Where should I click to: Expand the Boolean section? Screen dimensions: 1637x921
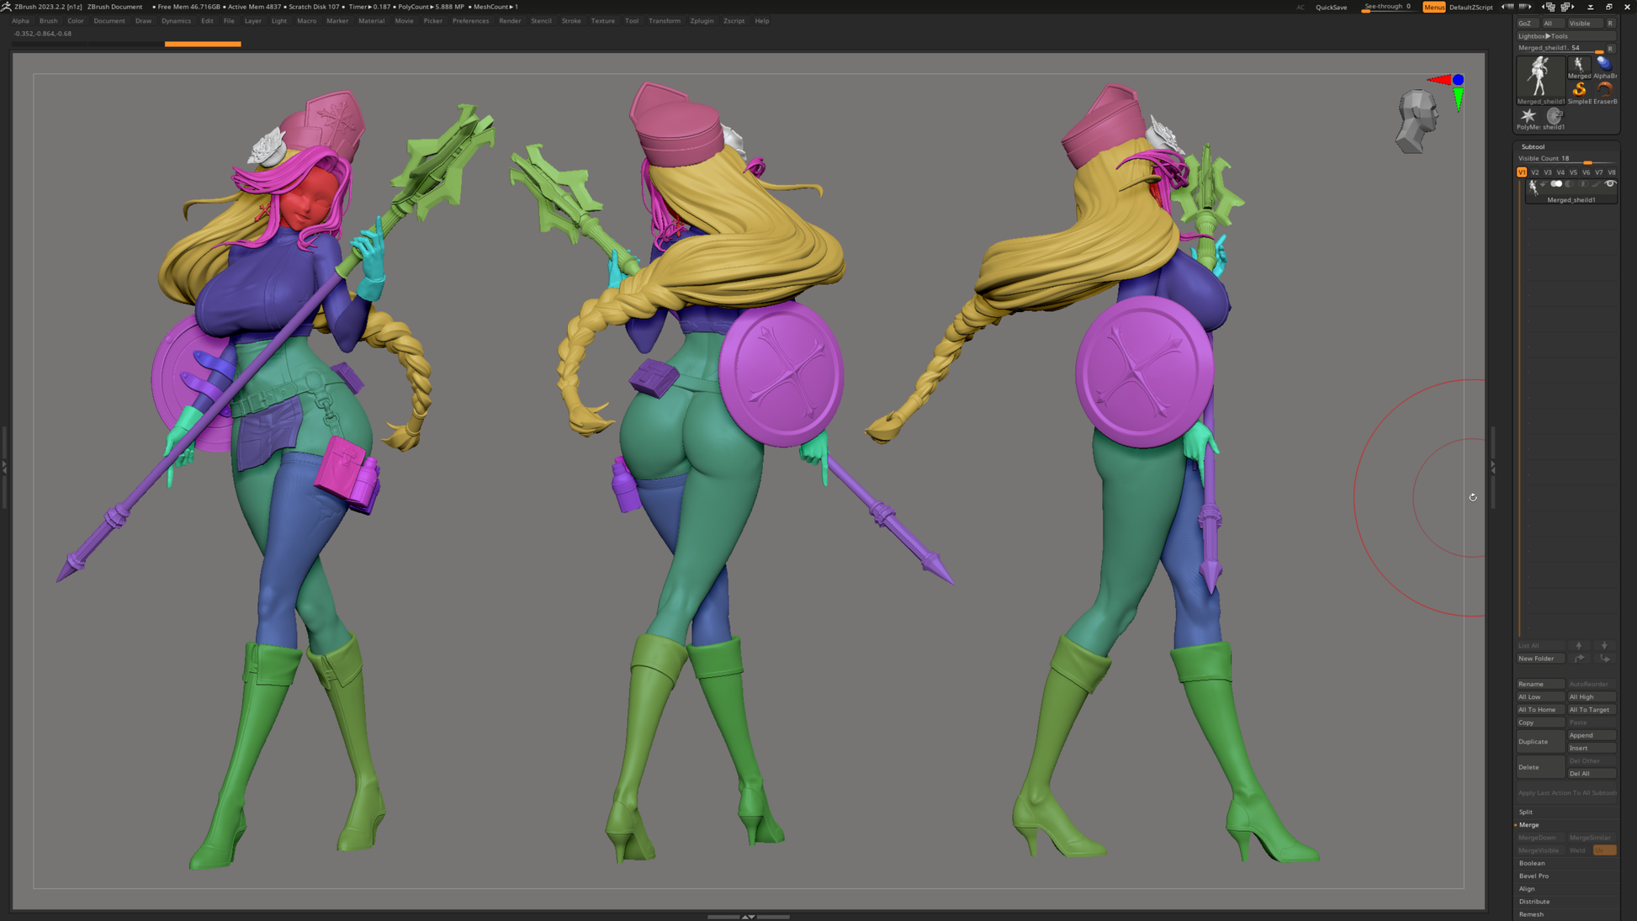coord(1532,863)
